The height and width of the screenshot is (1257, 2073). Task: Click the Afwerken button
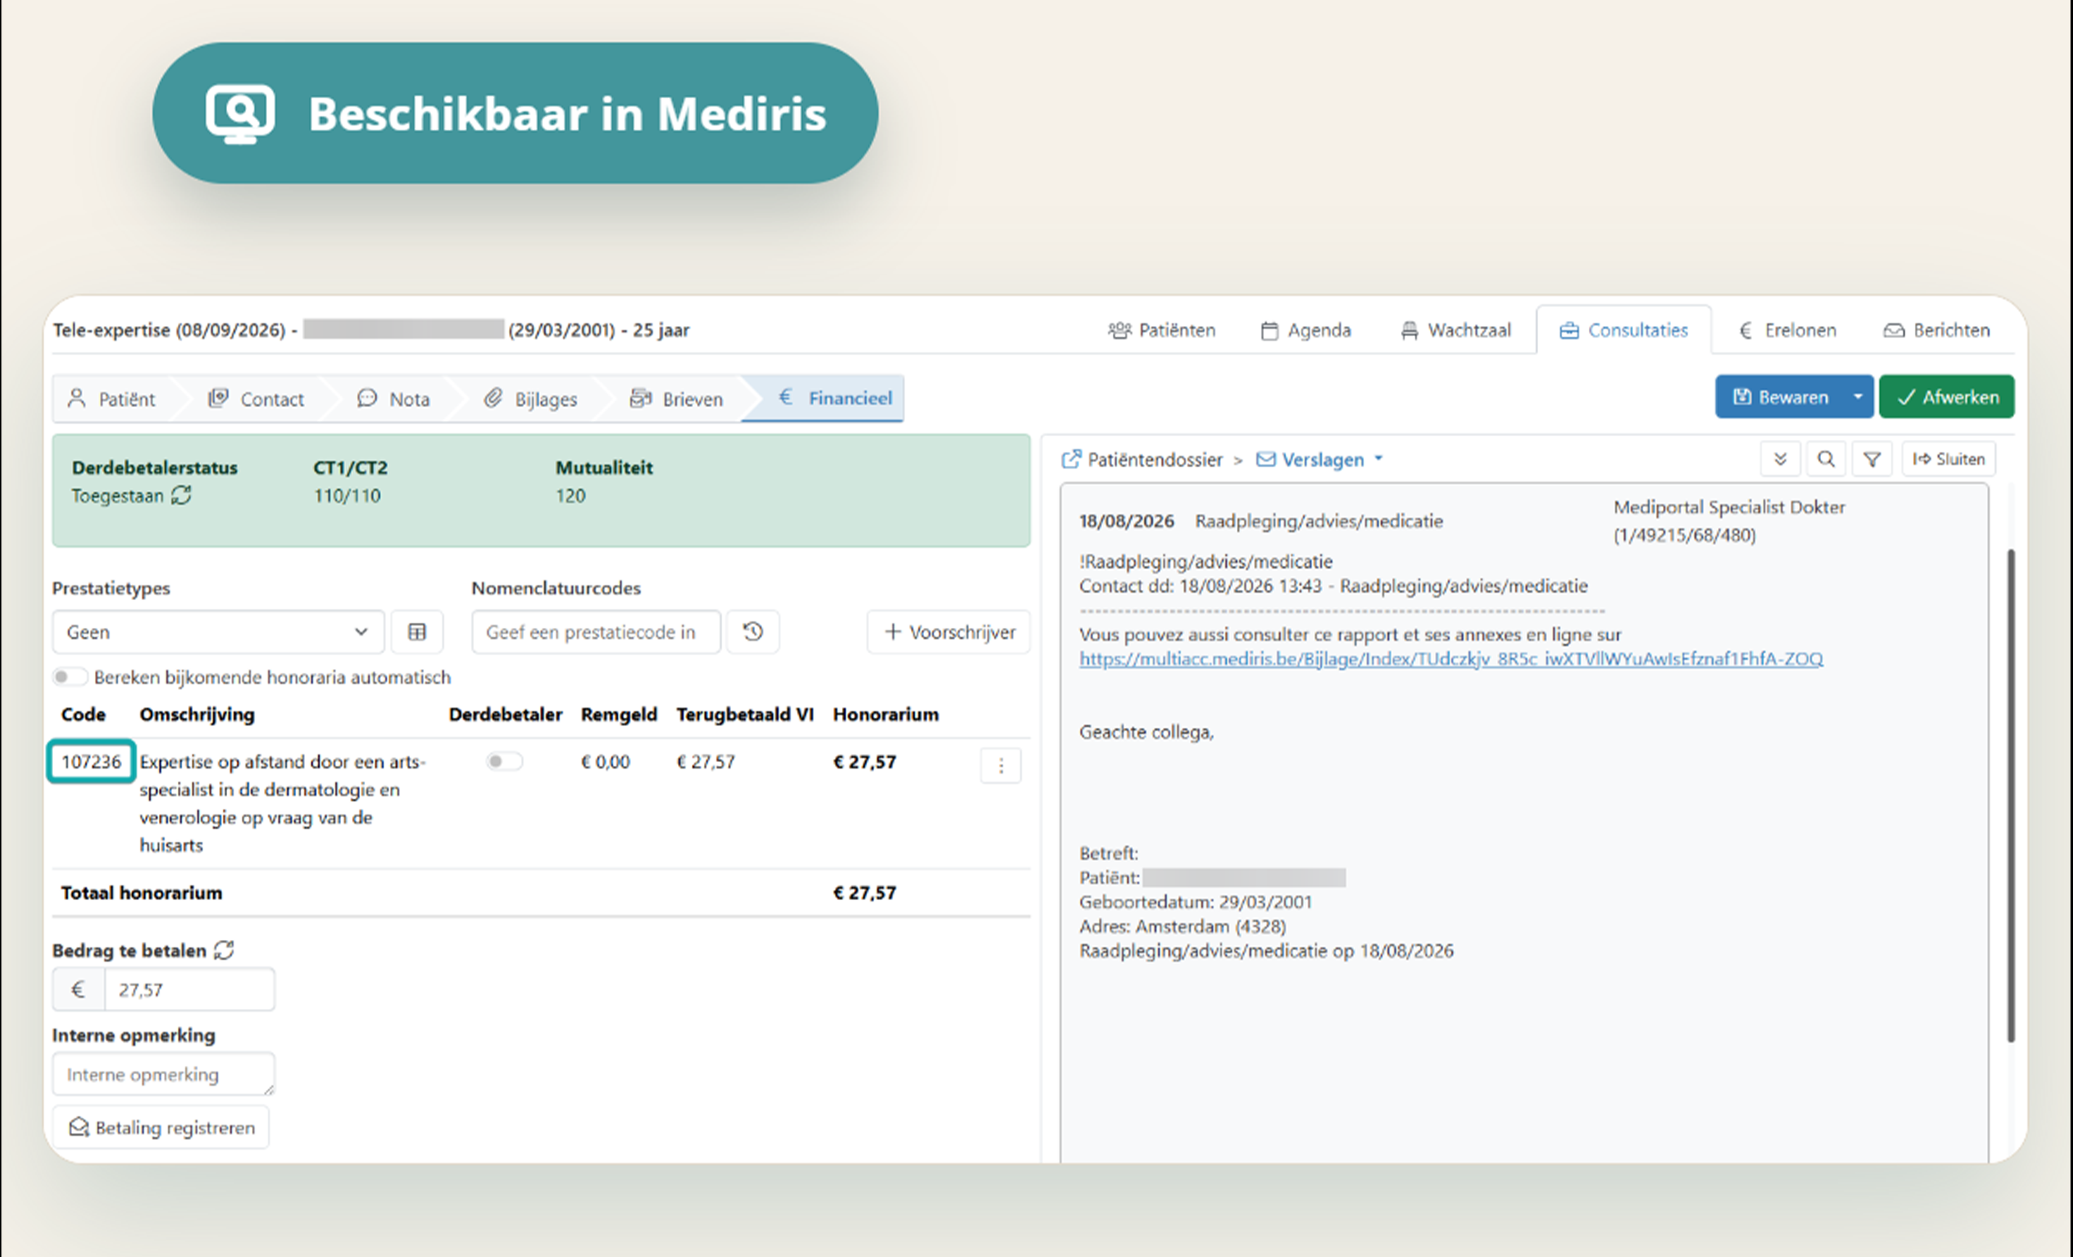click(x=1947, y=396)
